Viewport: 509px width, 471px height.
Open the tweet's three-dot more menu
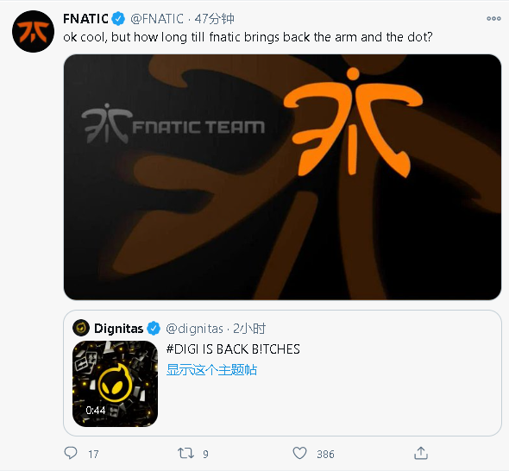pyautogui.click(x=493, y=18)
